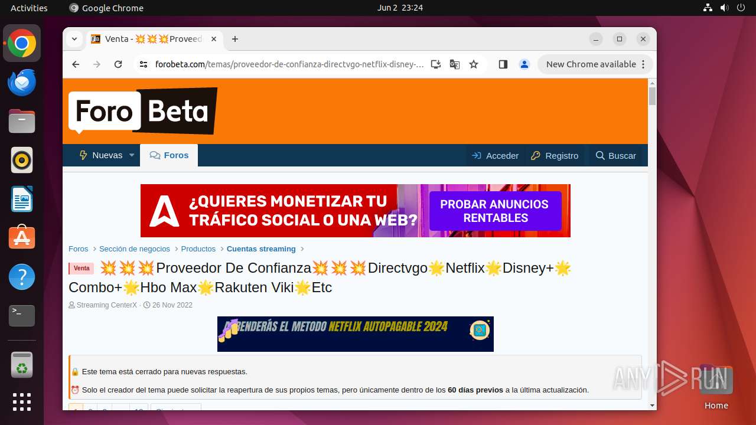Click the 26 Nov 2022 date link

coord(172,305)
